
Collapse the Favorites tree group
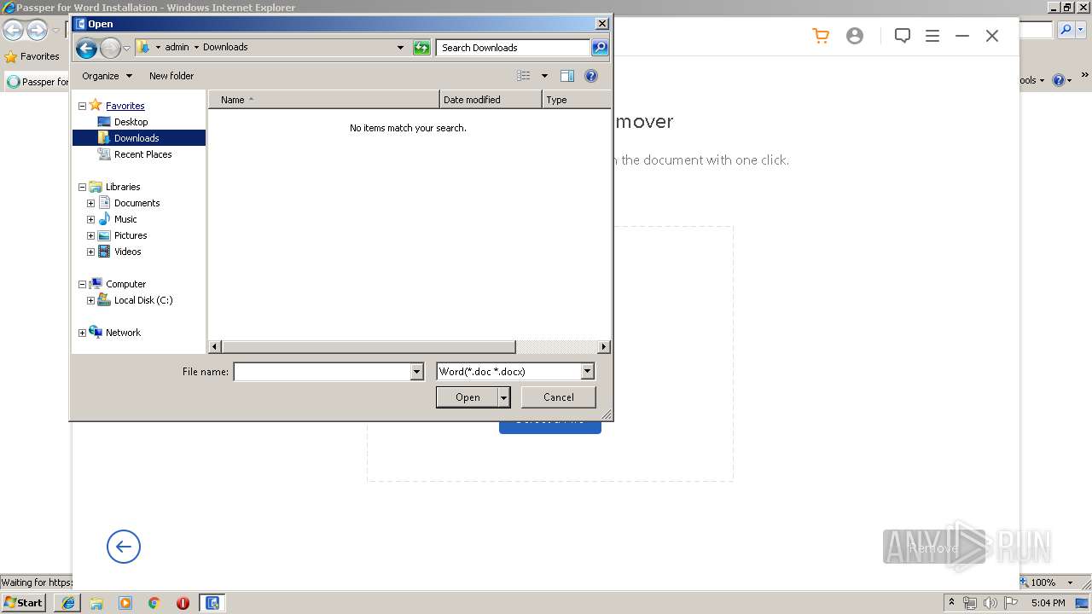pos(83,106)
